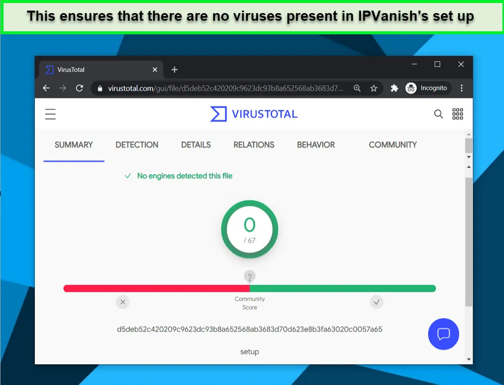This screenshot has height=385, width=504.
Task: Open the VirusTotal hamburger menu
Action: pos(50,114)
